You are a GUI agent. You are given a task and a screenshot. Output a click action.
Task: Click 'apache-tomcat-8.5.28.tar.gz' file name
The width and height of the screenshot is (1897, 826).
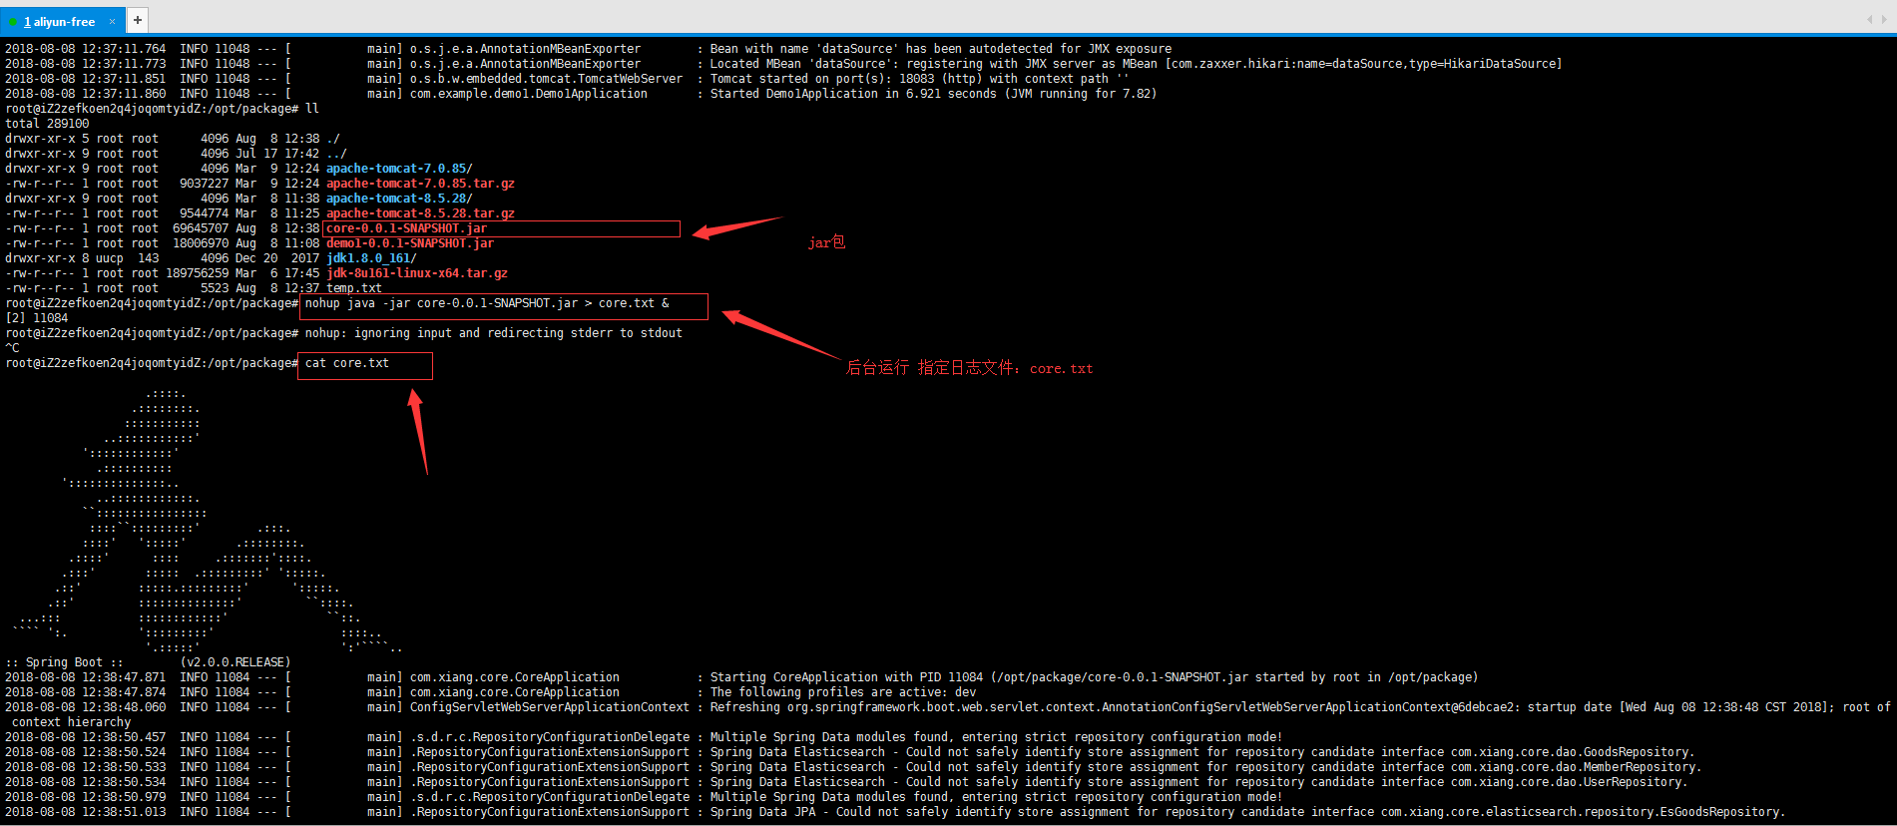click(x=420, y=213)
